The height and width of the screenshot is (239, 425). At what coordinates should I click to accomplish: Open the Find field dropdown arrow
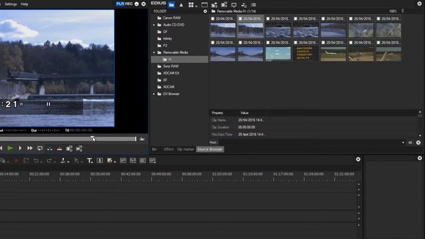403,143
